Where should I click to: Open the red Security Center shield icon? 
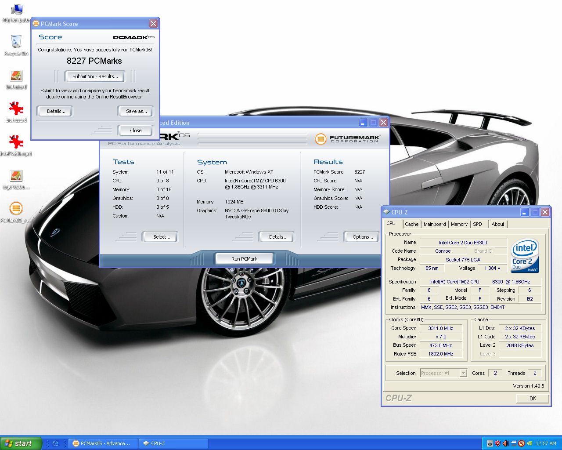click(x=498, y=443)
